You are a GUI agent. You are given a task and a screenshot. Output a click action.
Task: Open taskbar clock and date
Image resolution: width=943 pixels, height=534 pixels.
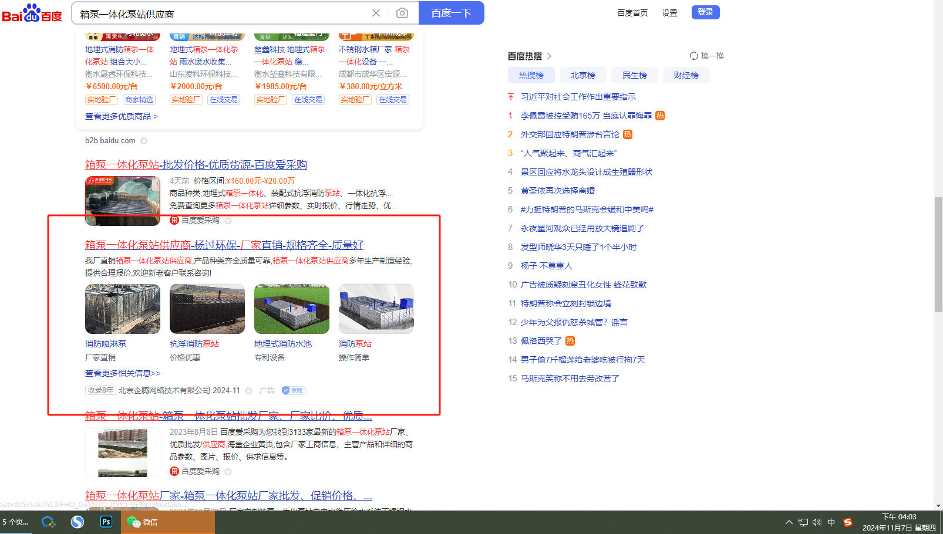pos(899,522)
